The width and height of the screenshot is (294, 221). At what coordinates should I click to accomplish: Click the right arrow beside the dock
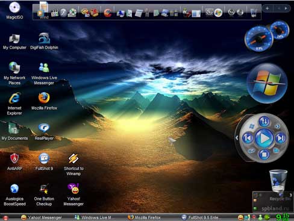coord(286,8)
